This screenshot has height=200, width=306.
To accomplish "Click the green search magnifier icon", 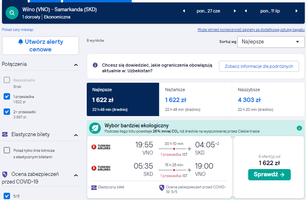I will [12, 13].
